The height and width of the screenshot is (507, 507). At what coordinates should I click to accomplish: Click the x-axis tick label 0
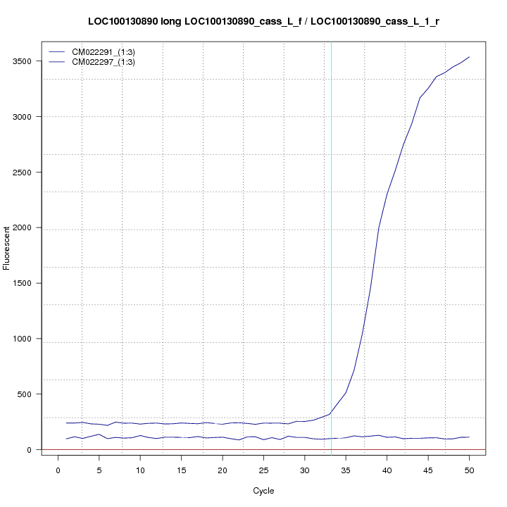point(58,470)
